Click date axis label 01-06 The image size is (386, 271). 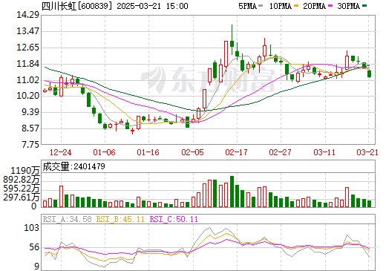(105, 152)
